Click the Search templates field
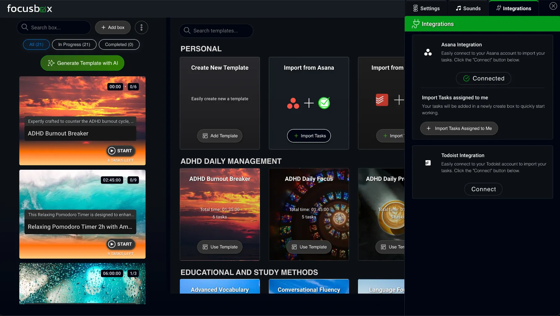The height and width of the screenshot is (316, 560). [216, 31]
